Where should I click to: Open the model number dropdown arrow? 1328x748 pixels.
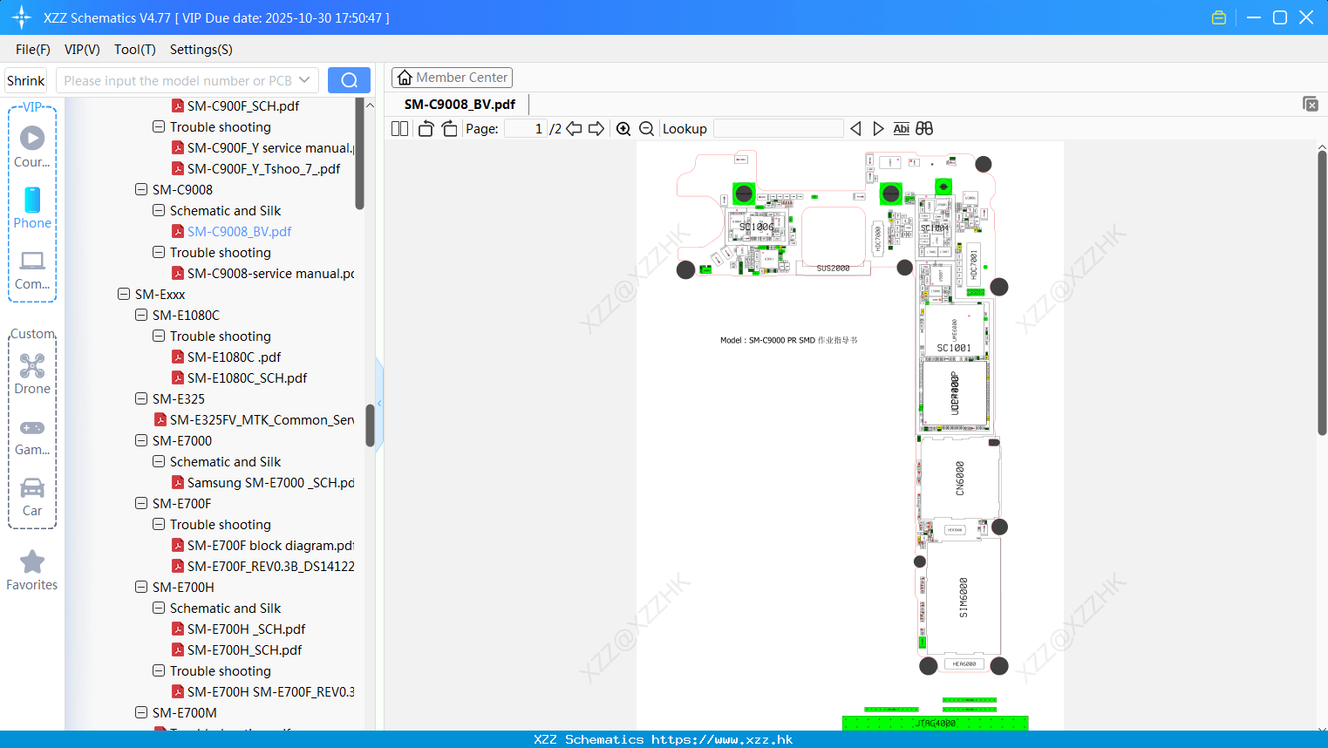304,80
